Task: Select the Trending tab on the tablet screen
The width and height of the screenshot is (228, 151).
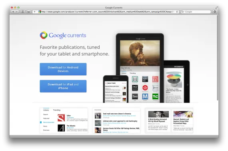Action: point(132,73)
